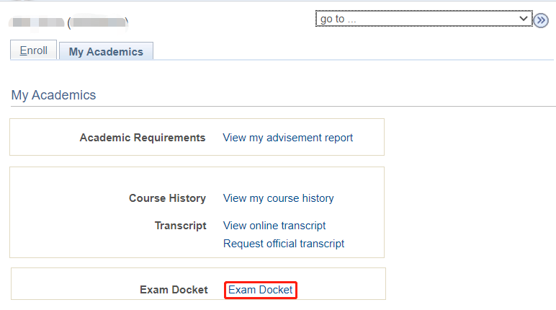This screenshot has width=556, height=310.
Task: Click empty space in Academic Requirements box
Action: [43, 137]
